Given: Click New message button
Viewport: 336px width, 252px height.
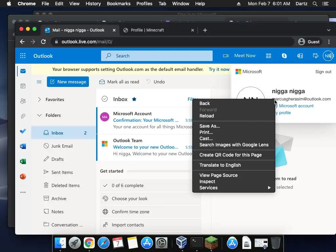Looking at the screenshot, I should point(68,82).
